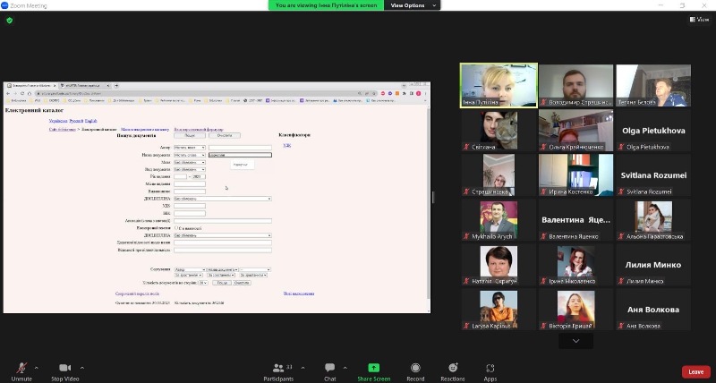
Task: Reload the page in shared browser
Action: (x=21, y=93)
